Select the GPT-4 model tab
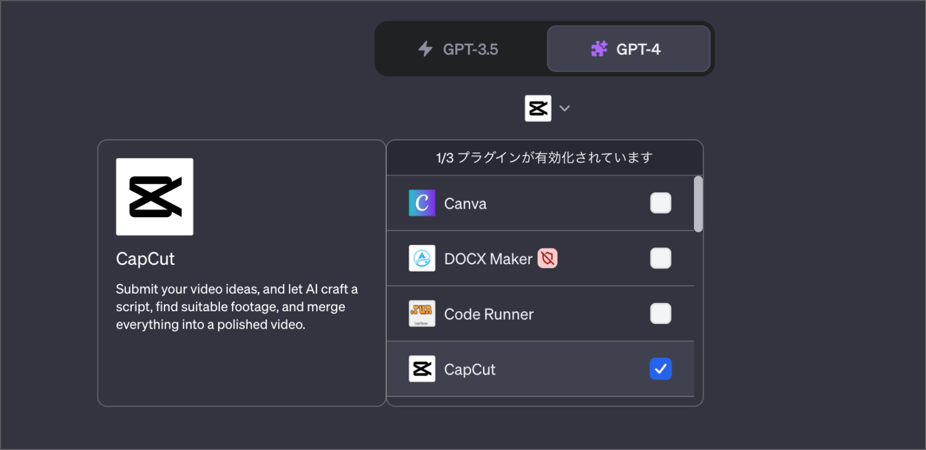This screenshot has width=926, height=450. pyautogui.click(x=629, y=49)
